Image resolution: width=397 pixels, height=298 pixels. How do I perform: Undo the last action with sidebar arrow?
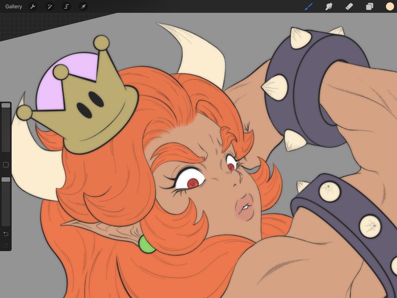[6, 234]
